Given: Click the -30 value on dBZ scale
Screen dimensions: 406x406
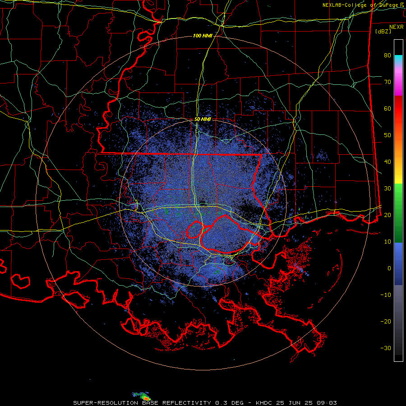Looking at the screenshot, I should pyautogui.click(x=386, y=348).
